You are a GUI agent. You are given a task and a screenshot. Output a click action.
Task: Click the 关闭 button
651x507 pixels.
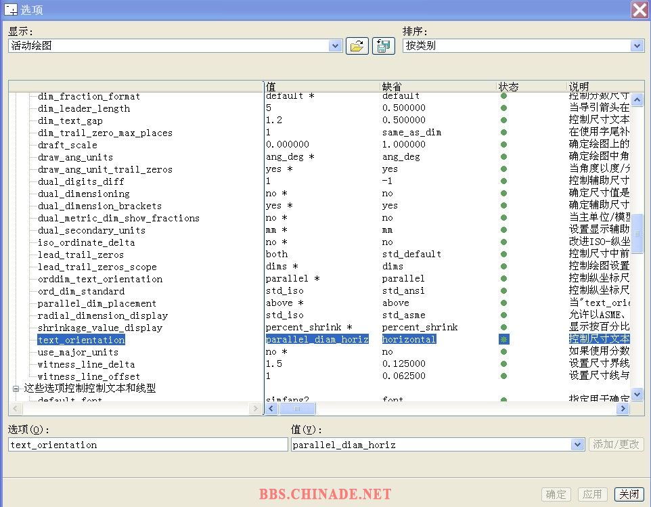click(x=629, y=494)
